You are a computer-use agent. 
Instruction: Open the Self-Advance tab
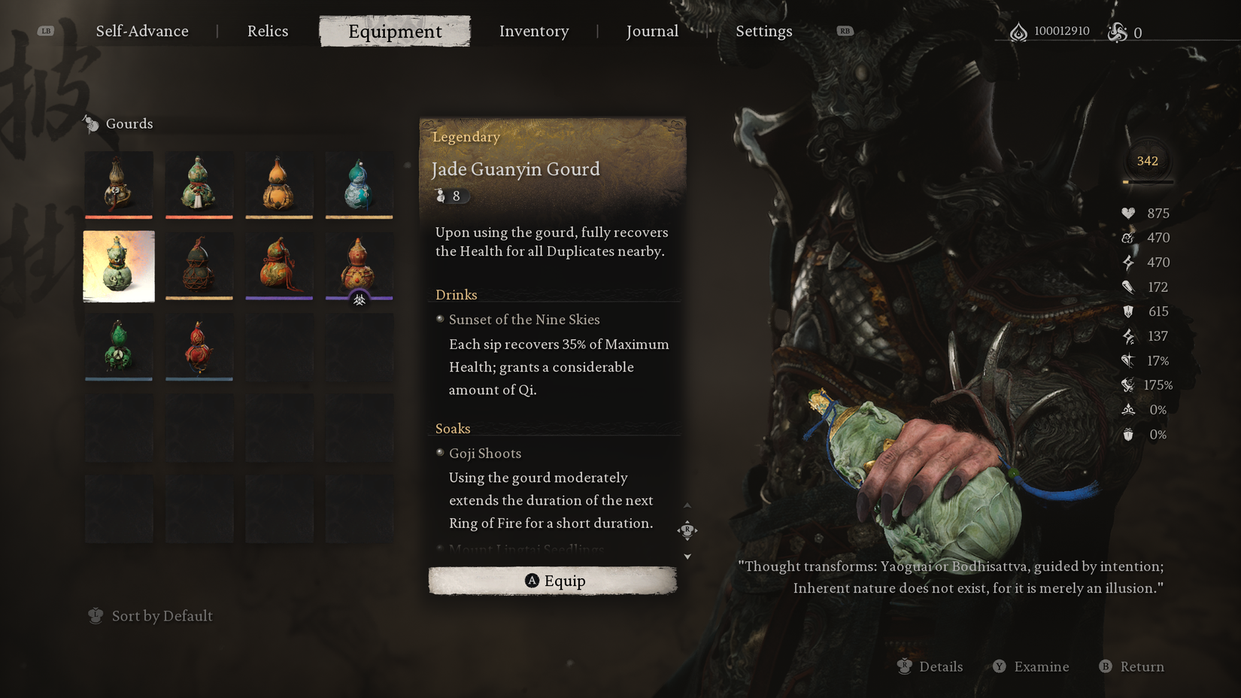[x=142, y=31]
